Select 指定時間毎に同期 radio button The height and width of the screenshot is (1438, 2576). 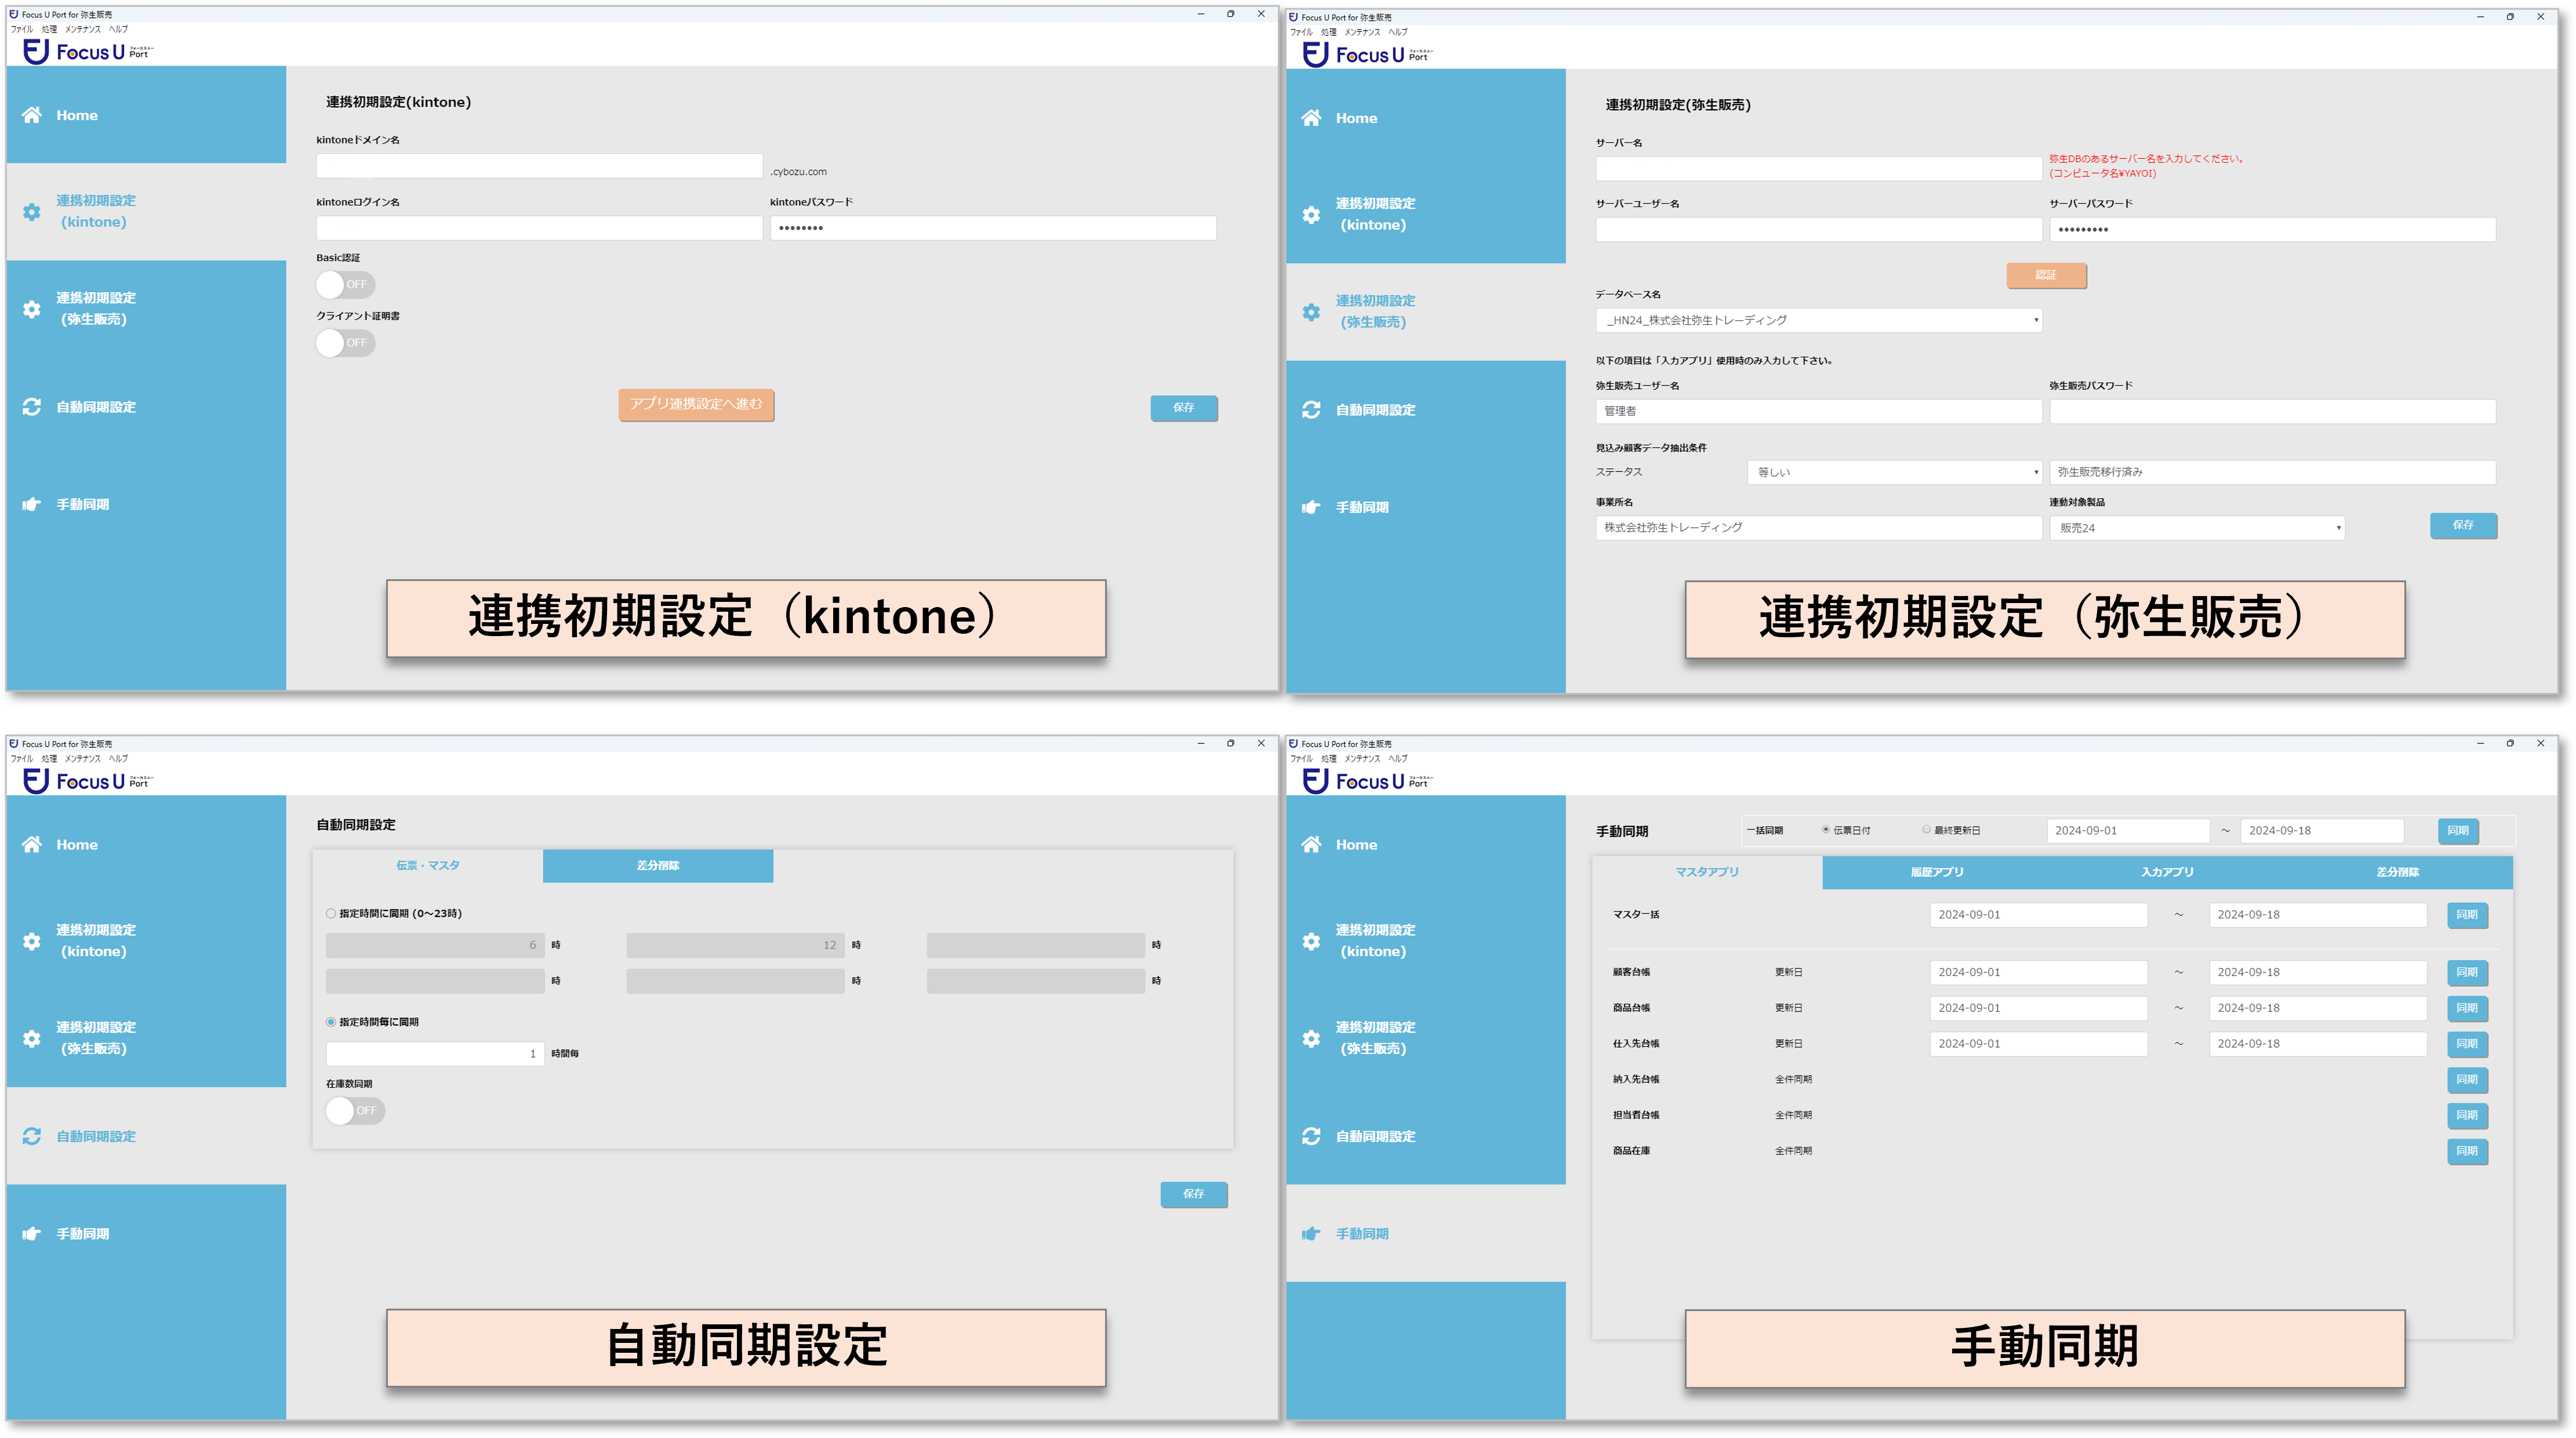click(x=331, y=1022)
